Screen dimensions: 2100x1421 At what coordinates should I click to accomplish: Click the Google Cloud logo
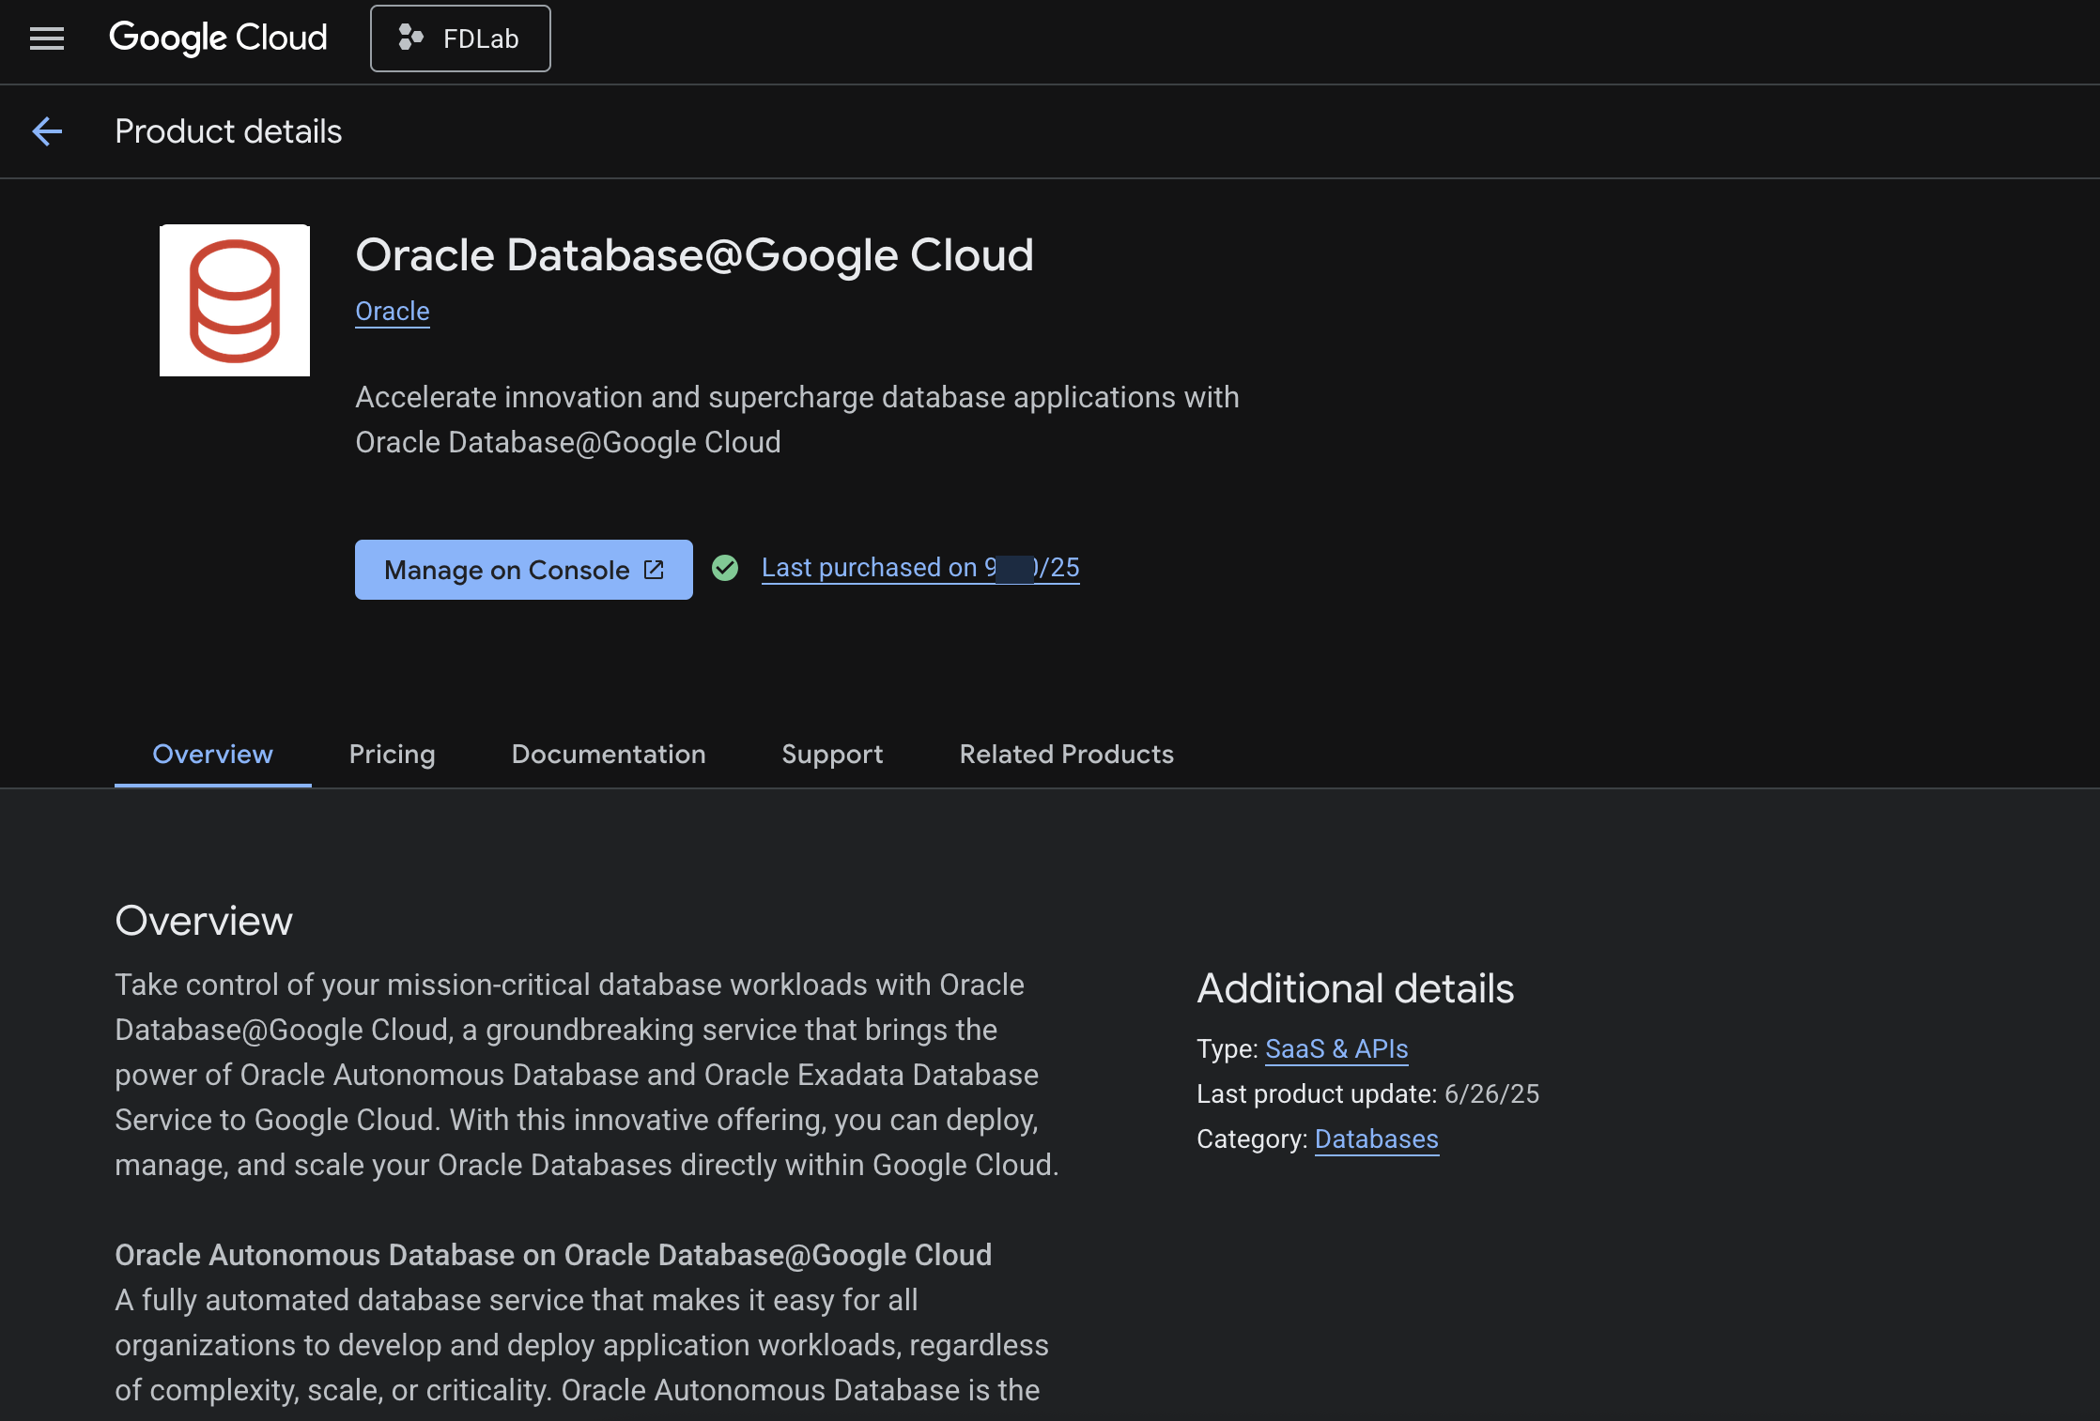(x=218, y=38)
